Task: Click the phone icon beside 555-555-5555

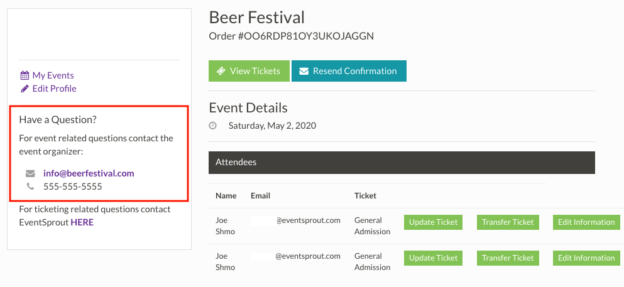Action: (x=30, y=187)
